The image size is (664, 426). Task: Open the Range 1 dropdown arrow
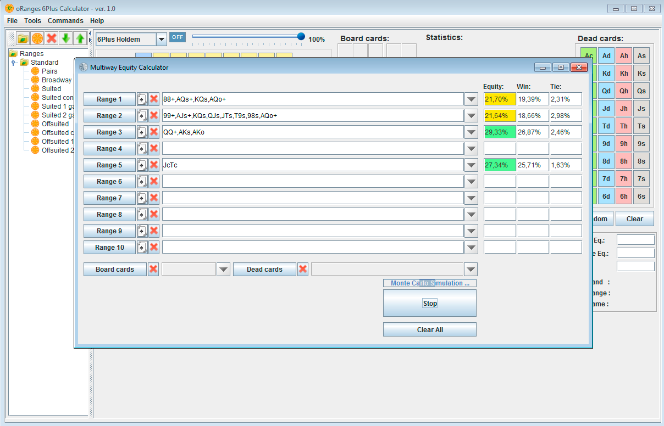[x=471, y=99]
